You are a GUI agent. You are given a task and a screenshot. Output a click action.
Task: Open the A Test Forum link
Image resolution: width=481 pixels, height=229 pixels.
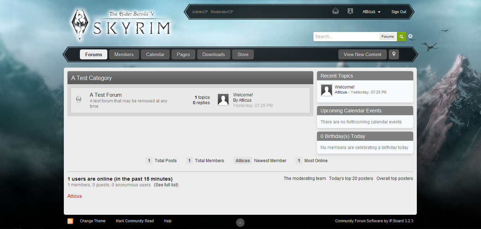pyautogui.click(x=106, y=95)
